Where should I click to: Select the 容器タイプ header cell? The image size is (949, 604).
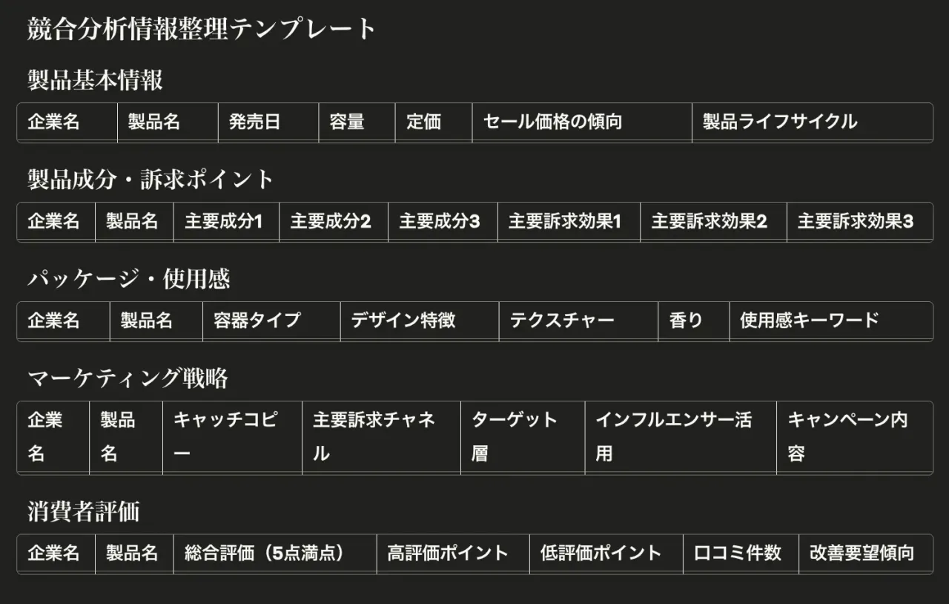pyautogui.click(x=271, y=321)
